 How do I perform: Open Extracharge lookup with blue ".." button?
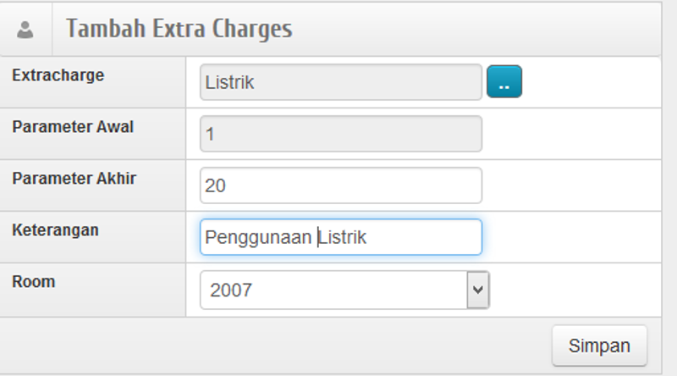504,82
